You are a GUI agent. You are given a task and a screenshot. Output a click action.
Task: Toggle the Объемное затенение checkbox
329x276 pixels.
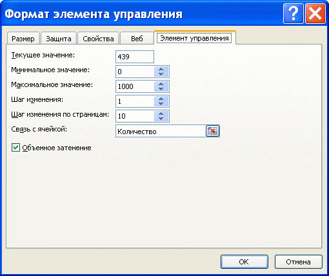pos(15,148)
